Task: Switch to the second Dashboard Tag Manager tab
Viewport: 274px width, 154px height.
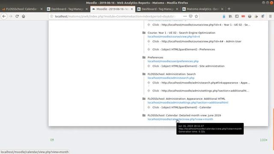Action: click(x=158, y=9)
